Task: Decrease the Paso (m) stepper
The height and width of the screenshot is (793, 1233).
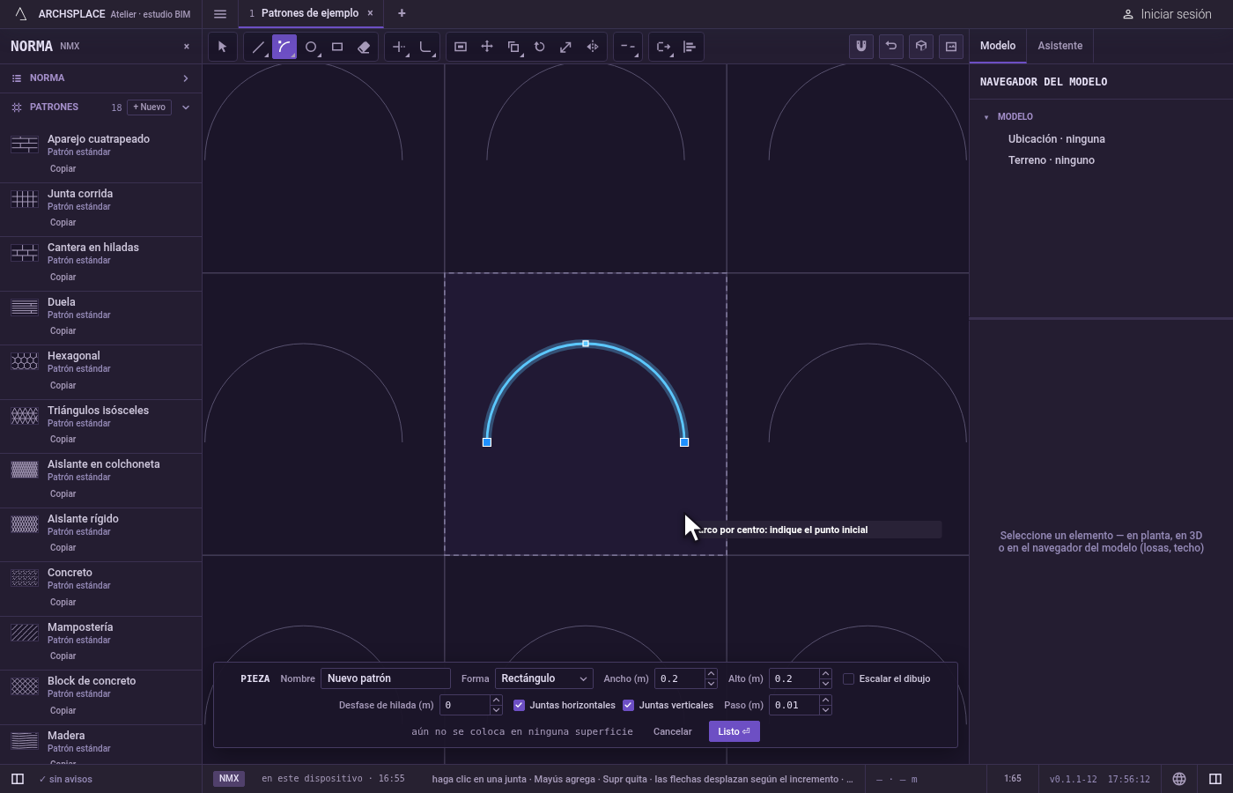Action: tap(825, 710)
